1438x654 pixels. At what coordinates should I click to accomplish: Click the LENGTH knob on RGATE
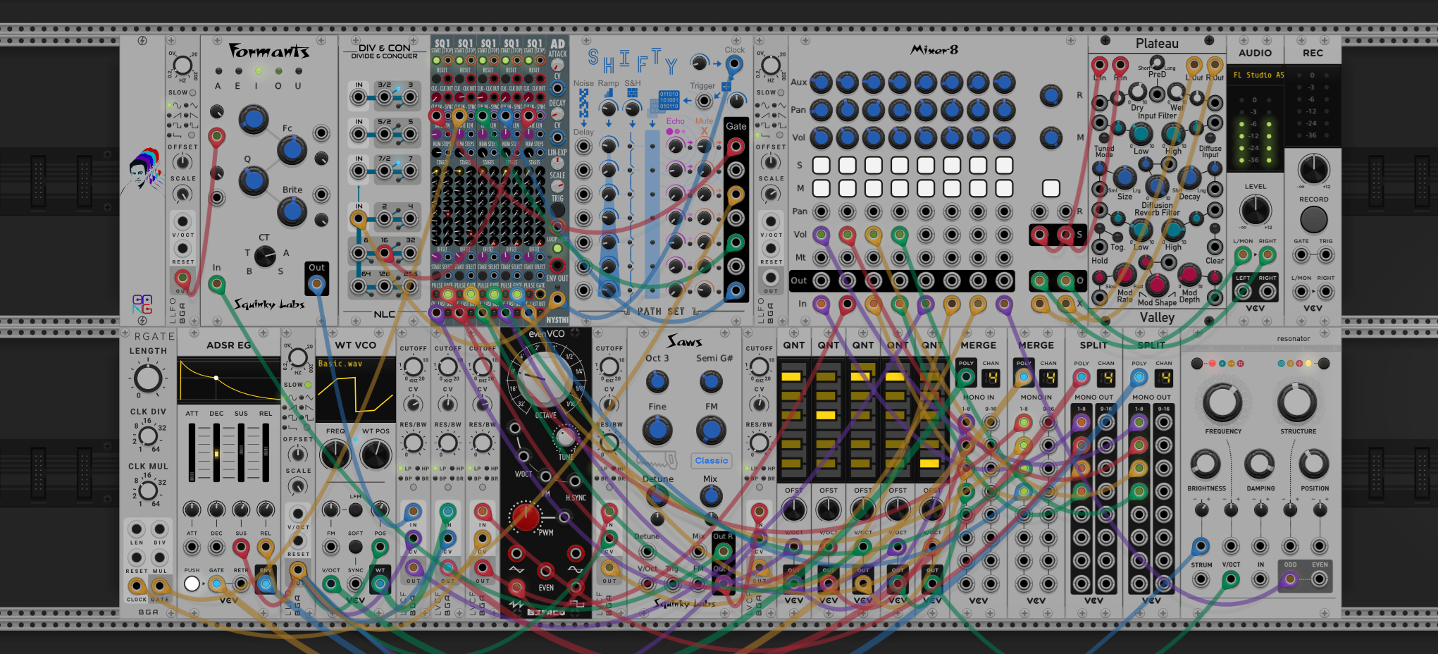coord(147,378)
